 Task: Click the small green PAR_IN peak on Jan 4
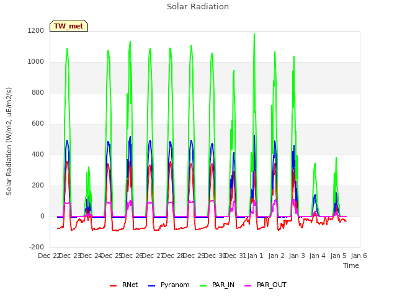(315, 163)
